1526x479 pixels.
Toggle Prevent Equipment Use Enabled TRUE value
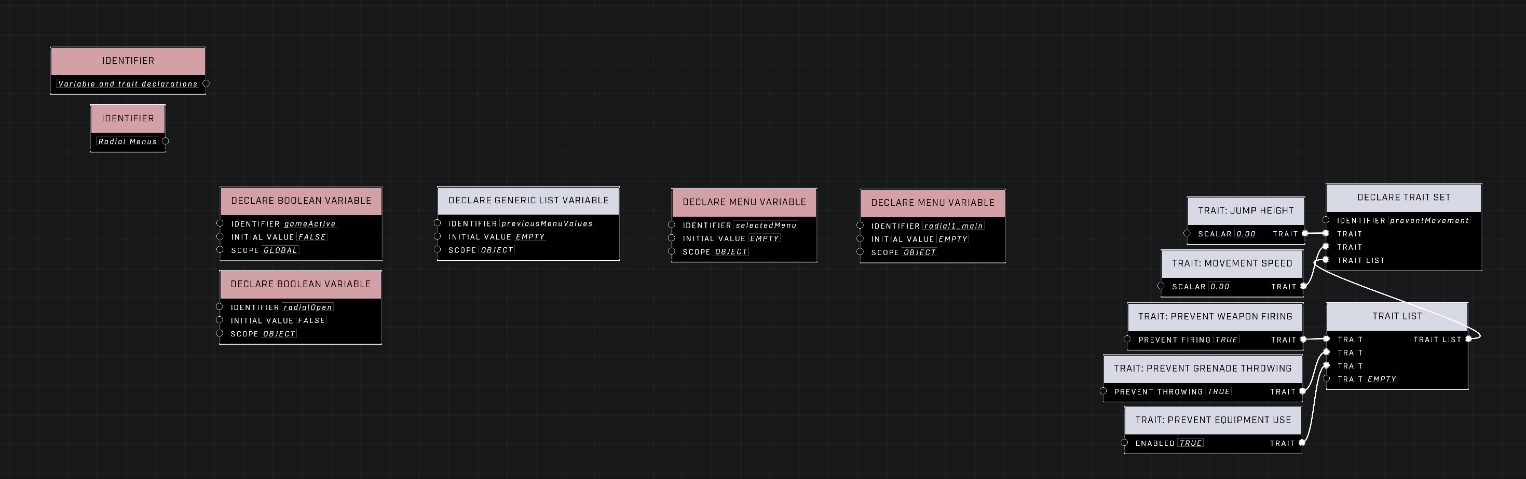pos(1190,444)
